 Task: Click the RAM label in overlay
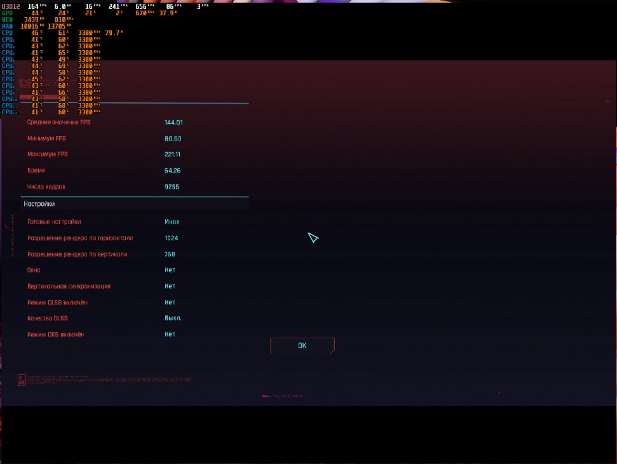coord(7,26)
